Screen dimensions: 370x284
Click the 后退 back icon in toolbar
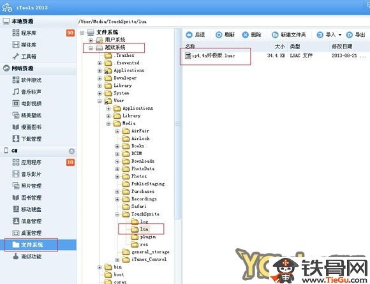[189, 34]
